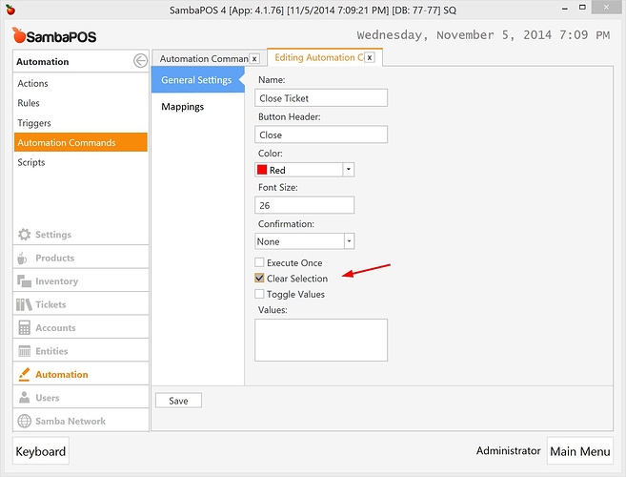
Task: Open the Samba Network module label
Action: point(71,421)
